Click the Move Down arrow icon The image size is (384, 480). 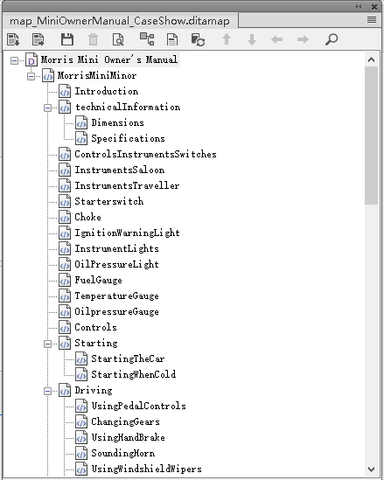[252, 39]
